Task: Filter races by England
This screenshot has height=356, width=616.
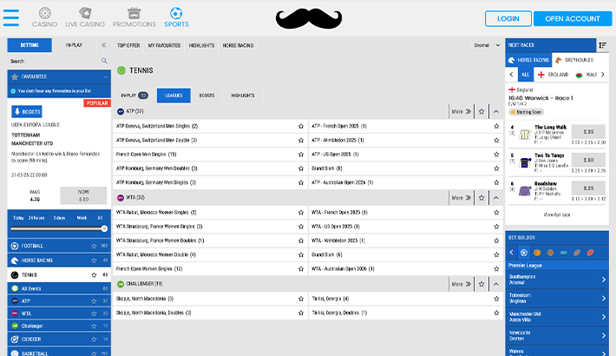Action: (553, 75)
